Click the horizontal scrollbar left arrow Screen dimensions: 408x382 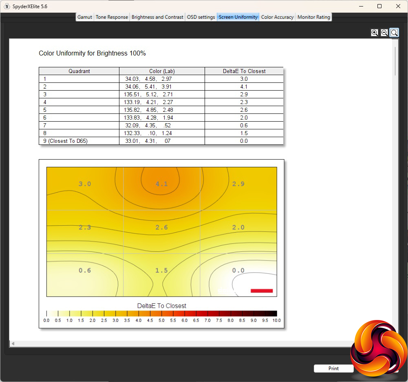pyautogui.click(x=13, y=344)
